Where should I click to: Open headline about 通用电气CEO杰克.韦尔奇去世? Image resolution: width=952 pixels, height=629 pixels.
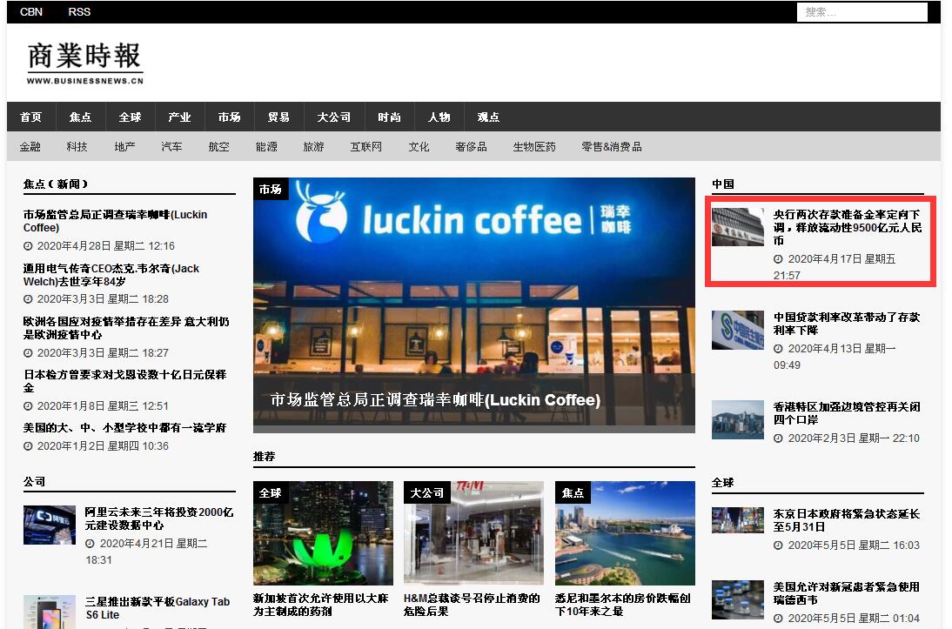click(x=111, y=274)
